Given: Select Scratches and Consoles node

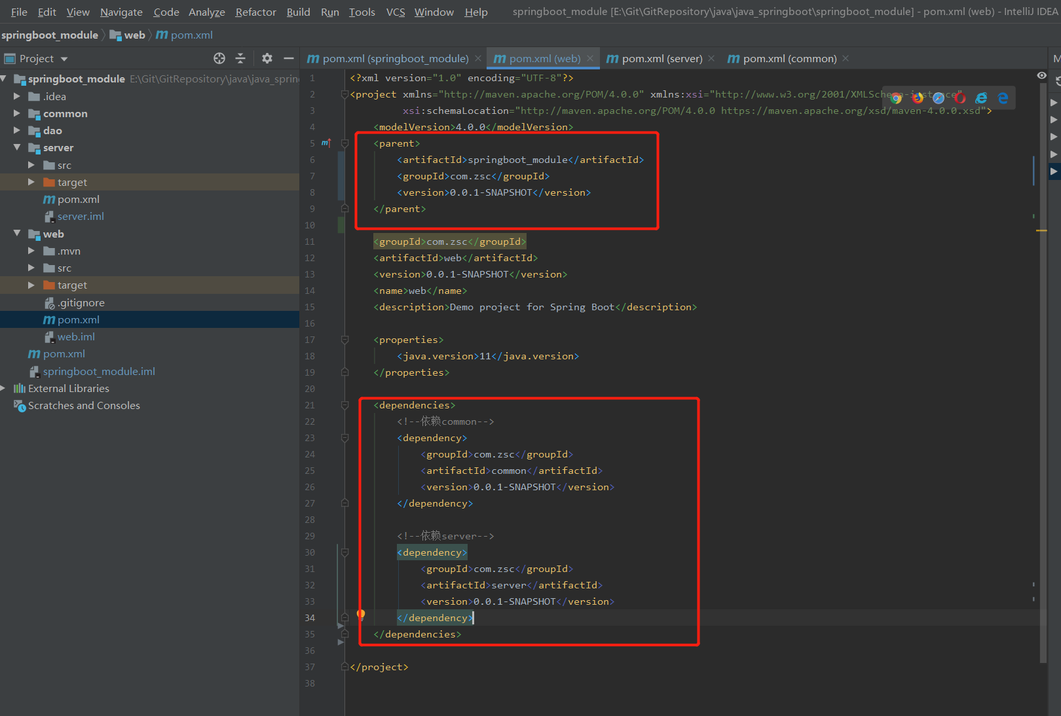Looking at the screenshot, I should (84, 405).
